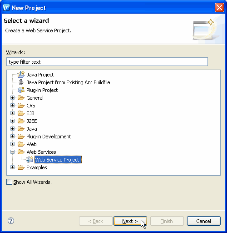Select the Plug-in Project icon

pos(21,90)
